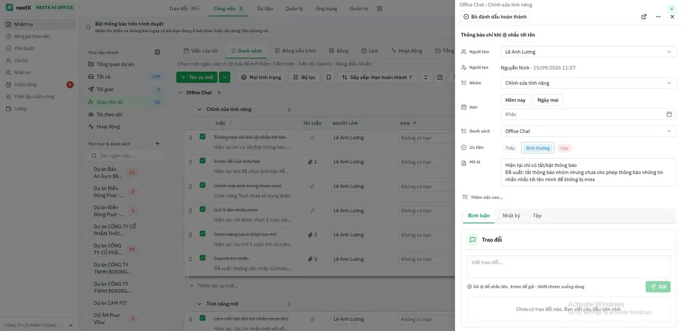
Task: Click the nextX logo icon
Action: point(9,7)
